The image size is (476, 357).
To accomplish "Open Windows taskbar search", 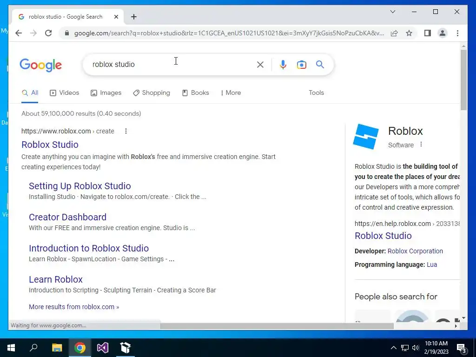I will click(33, 348).
